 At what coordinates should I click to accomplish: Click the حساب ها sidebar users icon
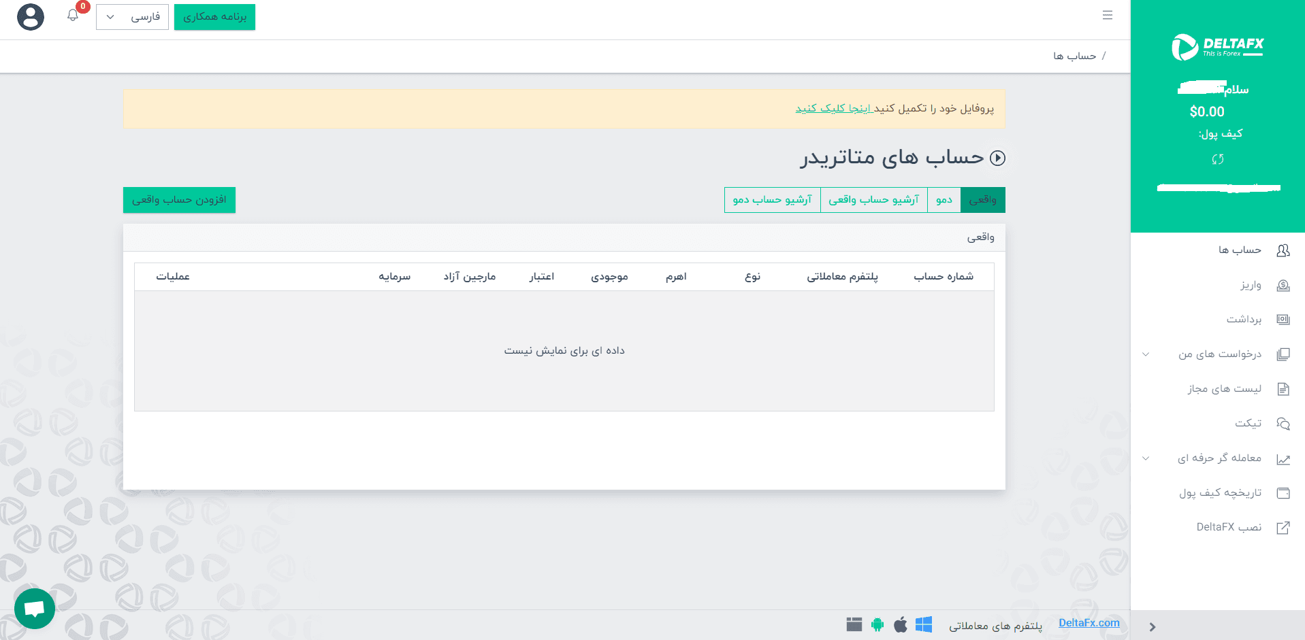pos(1283,250)
